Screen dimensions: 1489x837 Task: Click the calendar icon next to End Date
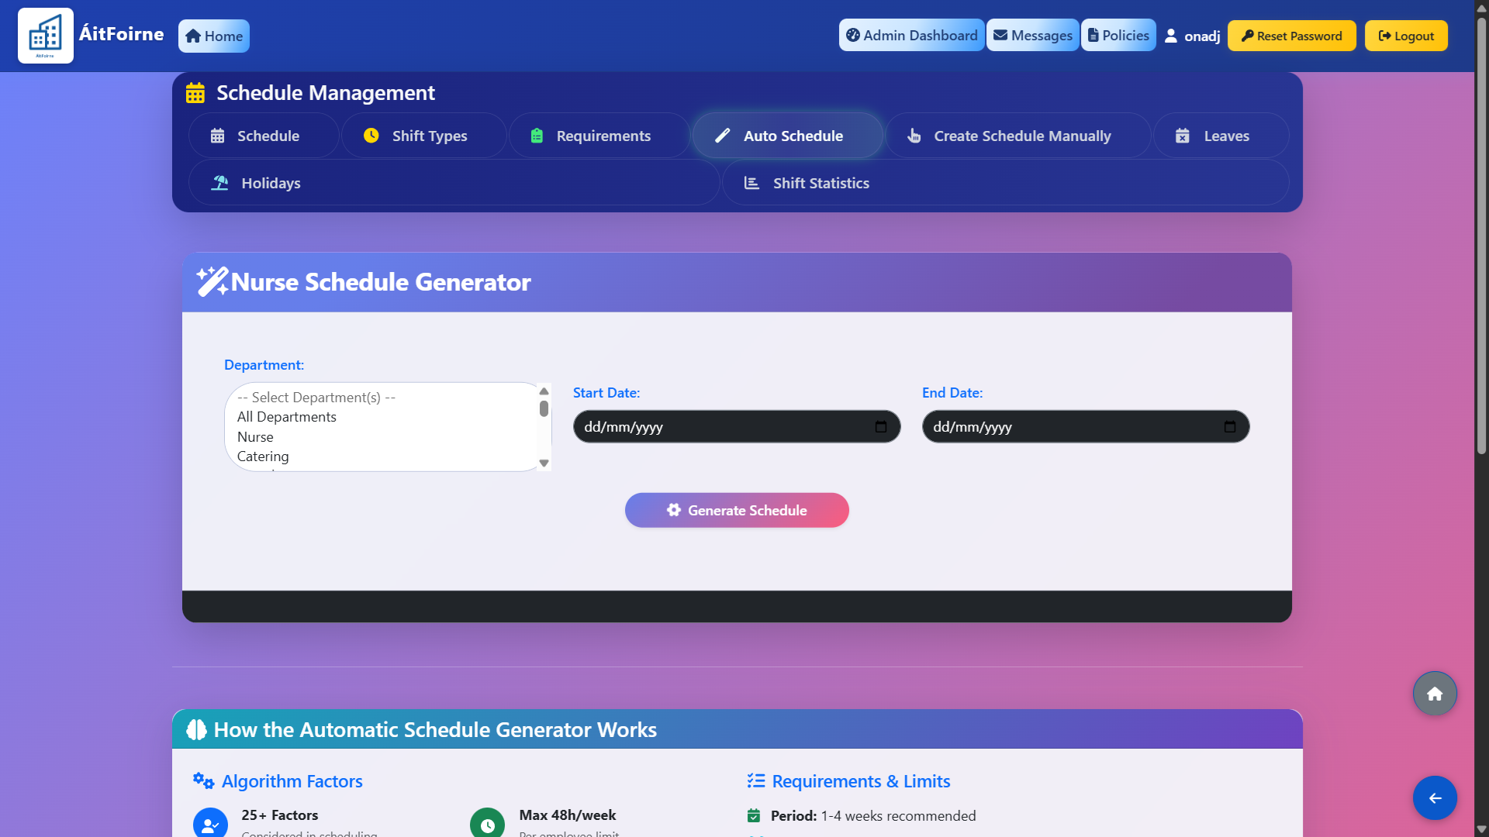[x=1229, y=426]
